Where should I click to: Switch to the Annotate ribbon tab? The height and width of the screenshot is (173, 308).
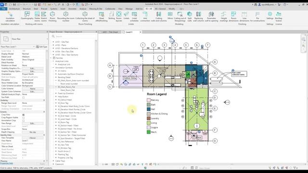click(72, 9)
